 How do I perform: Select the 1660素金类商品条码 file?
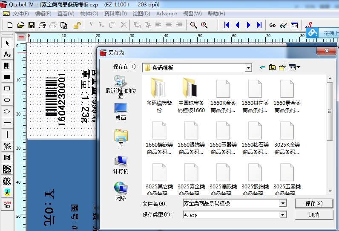click(x=287, y=96)
